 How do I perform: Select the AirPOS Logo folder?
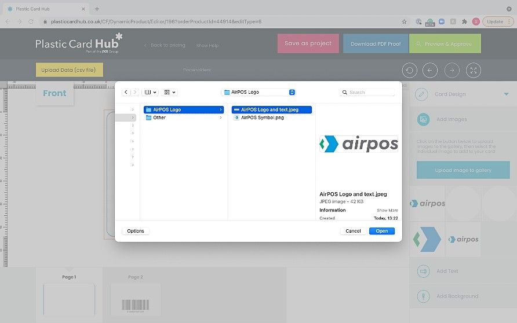pyautogui.click(x=184, y=109)
